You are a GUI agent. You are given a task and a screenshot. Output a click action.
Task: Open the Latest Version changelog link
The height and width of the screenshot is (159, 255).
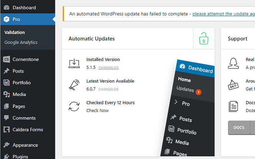coord(108,89)
